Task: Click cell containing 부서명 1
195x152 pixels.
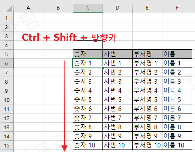Action: (x=147, y=63)
